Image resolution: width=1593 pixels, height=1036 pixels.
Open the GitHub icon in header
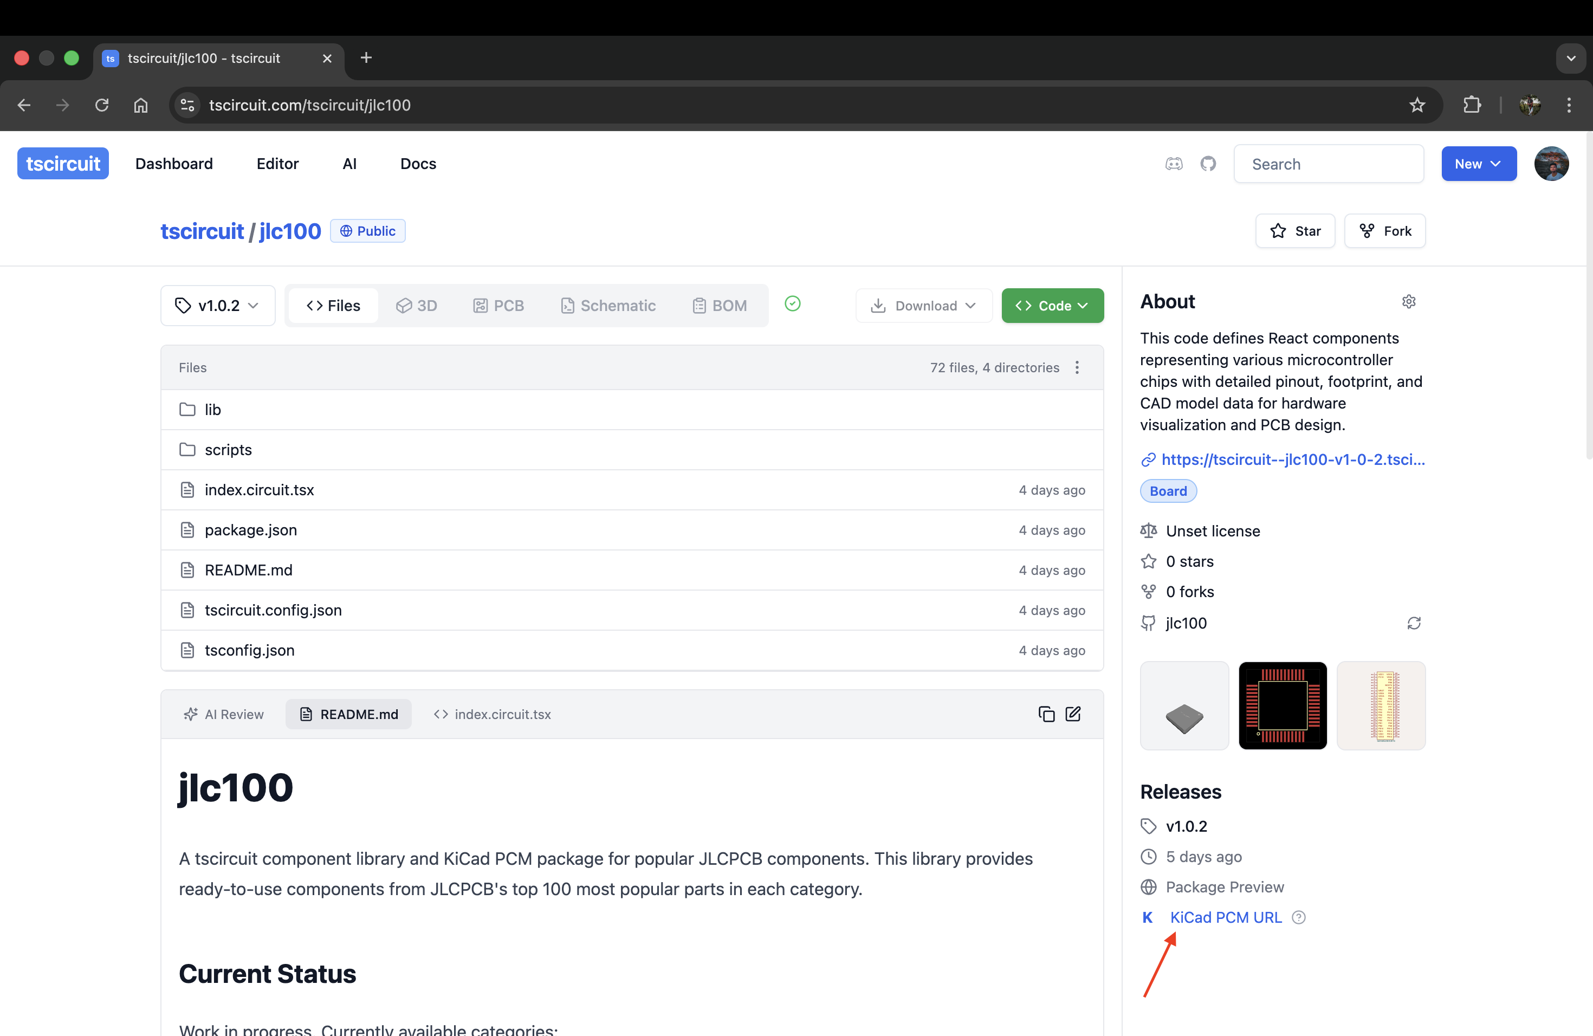(x=1207, y=164)
